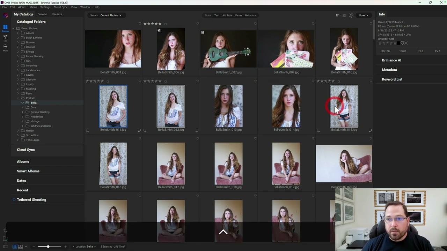Open the None filter preset dropdown
The height and width of the screenshot is (251, 447).
pos(363,15)
